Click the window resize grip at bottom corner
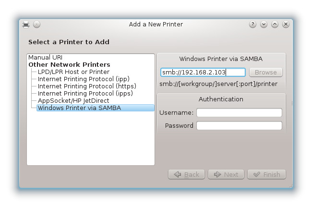This screenshot has width=312, height=207. click(291, 186)
